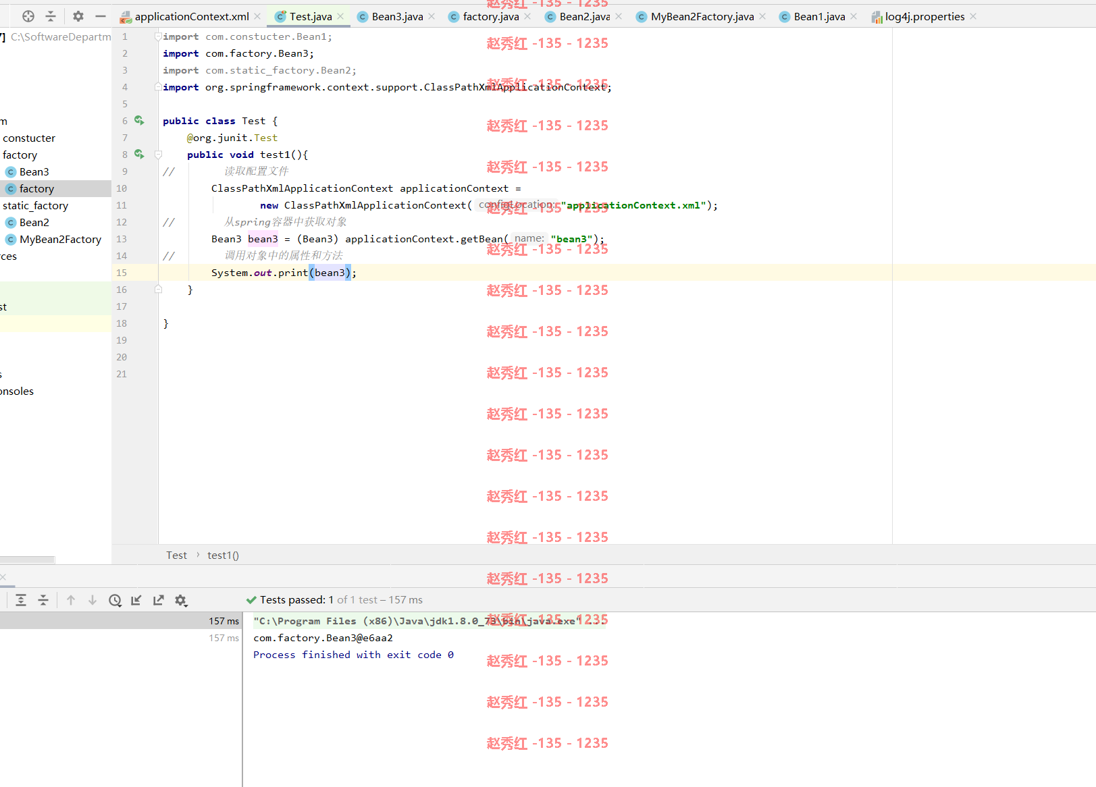Open log4j.properties tab
The height and width of the screenshot is (787, 1096).
click(x=925, y=16)
